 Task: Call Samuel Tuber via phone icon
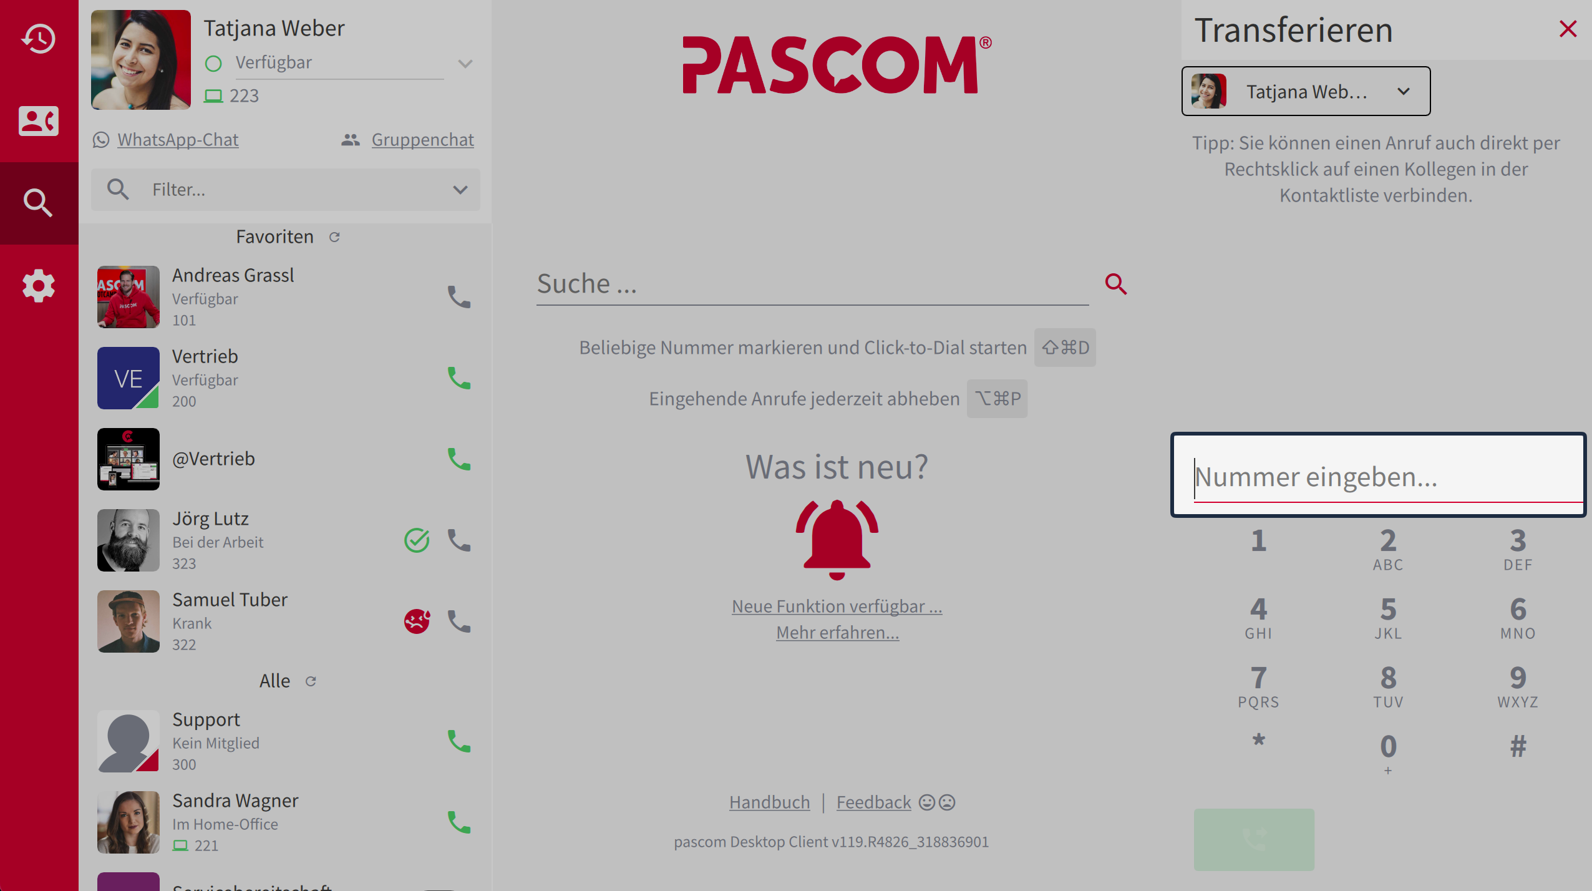459,621
